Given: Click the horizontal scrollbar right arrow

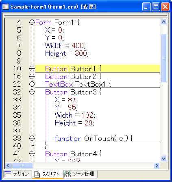Looking at the screenshot, I should click(x=157, y=165).
